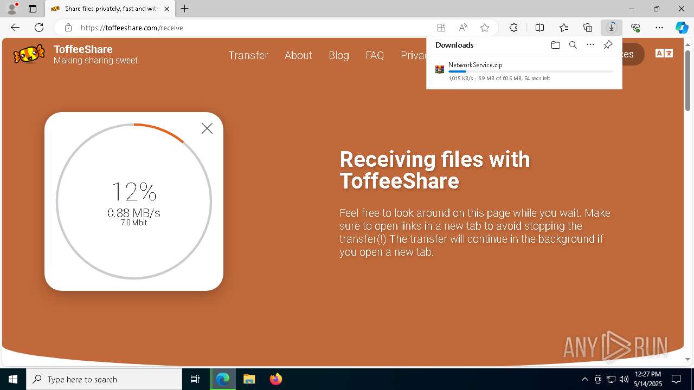Open Task View on taskbar
The image size is (694, 390).
[195, 379]
